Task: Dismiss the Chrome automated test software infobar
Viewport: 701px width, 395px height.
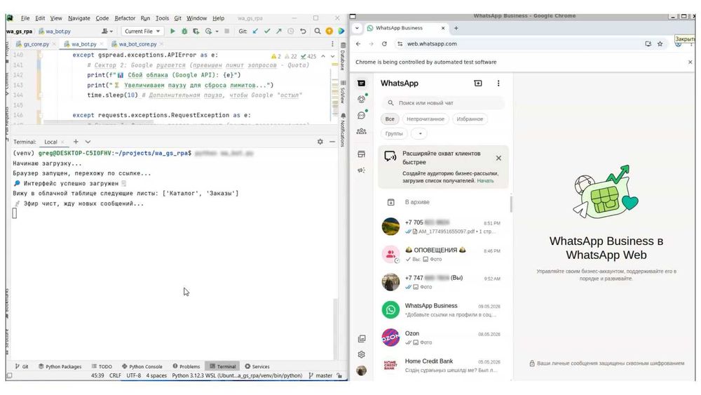Action: coord(690,62)
